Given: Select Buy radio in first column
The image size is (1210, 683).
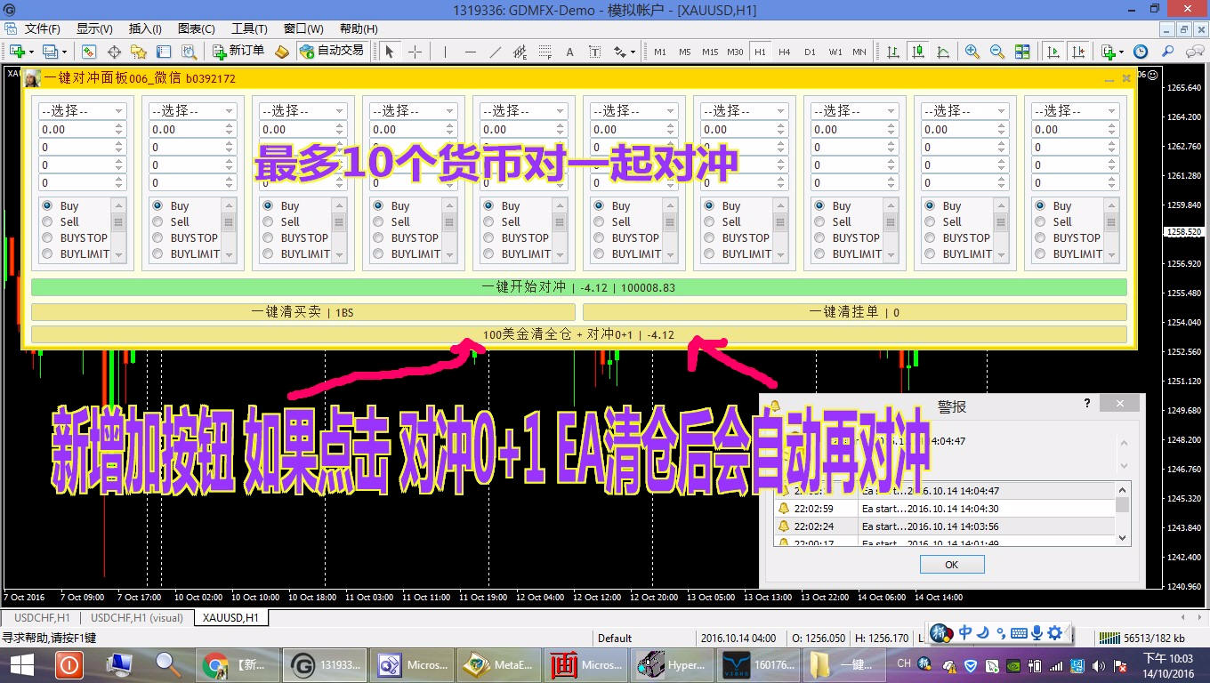Looking at the screenshot, I should pos(47,205).
